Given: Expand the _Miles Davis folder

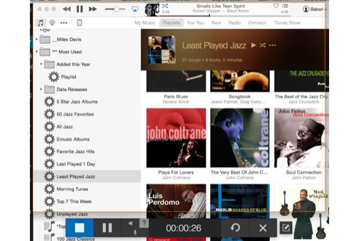Looking at the screenshot, I should tap(36, 40).
